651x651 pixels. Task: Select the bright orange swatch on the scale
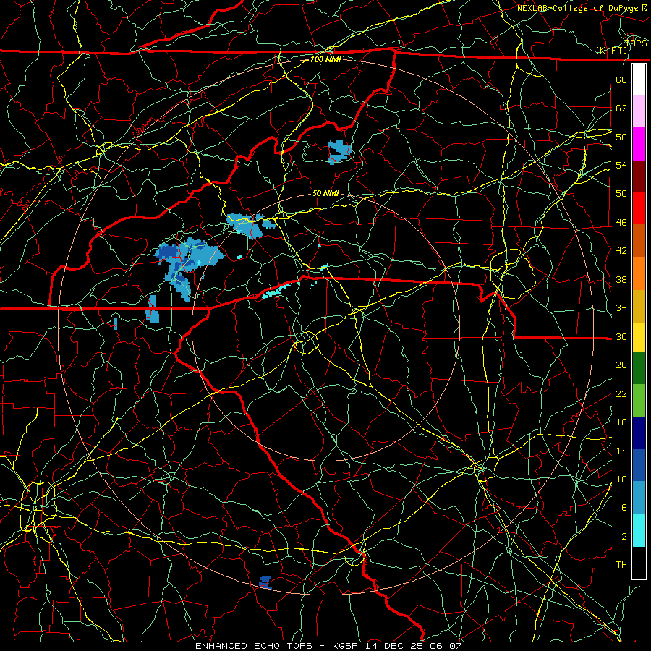tap(639, 273)
